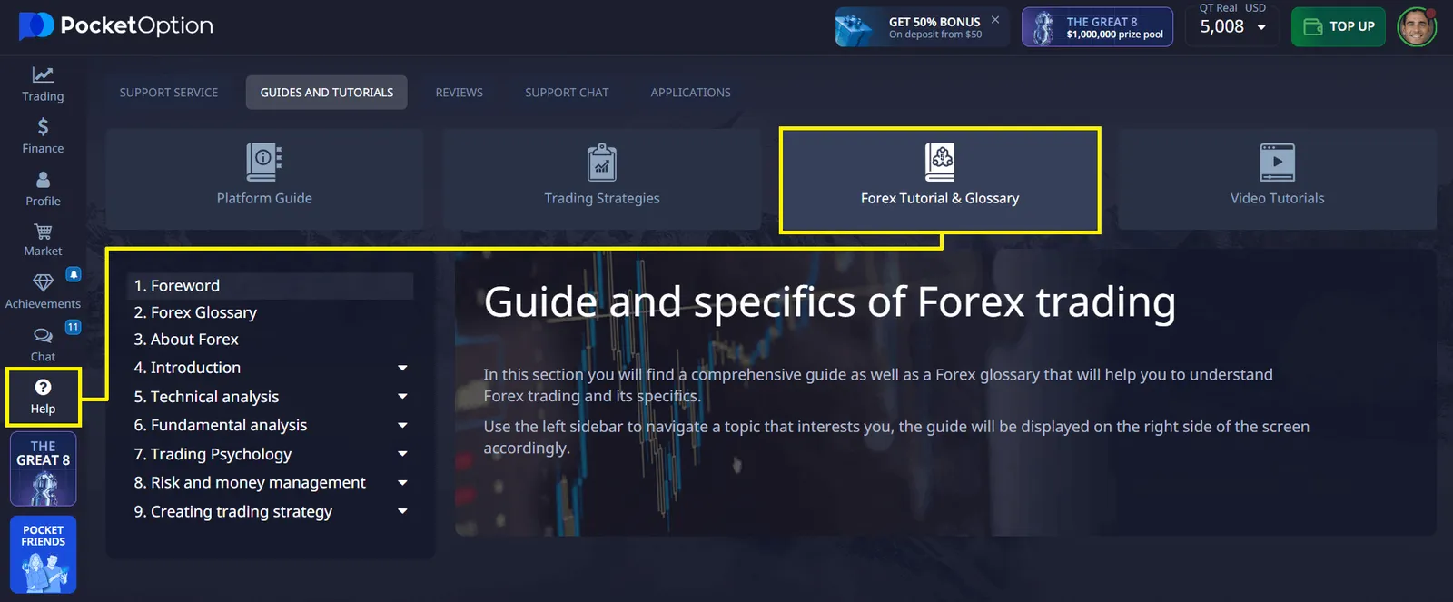Open The Great 8 prize pool banner

(x=1097, y=27)
